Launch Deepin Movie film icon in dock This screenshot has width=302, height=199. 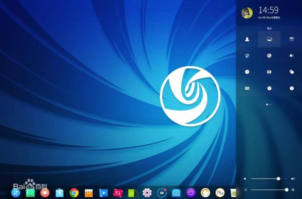(104, 193)
